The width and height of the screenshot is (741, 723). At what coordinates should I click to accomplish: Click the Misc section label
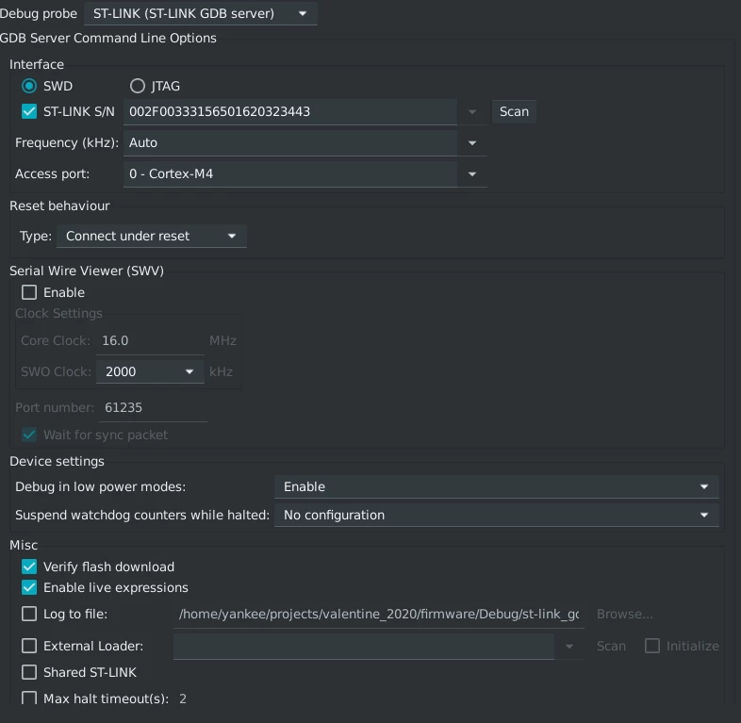[24, 546]
